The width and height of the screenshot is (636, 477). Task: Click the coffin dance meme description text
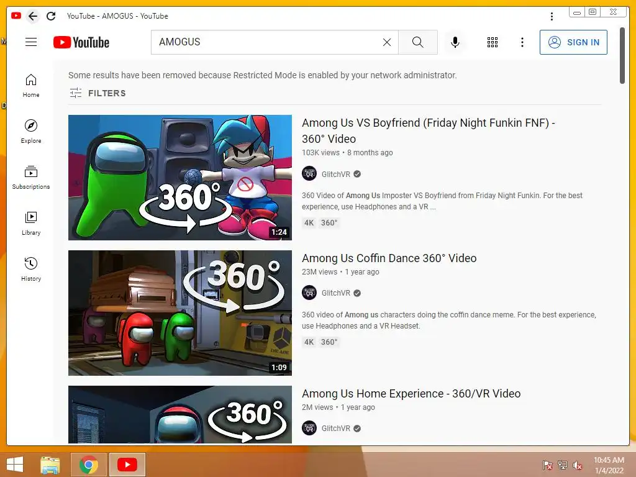point(448,320)
